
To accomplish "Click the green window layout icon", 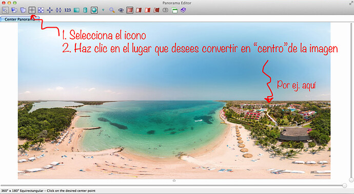I will pos(174,10).
